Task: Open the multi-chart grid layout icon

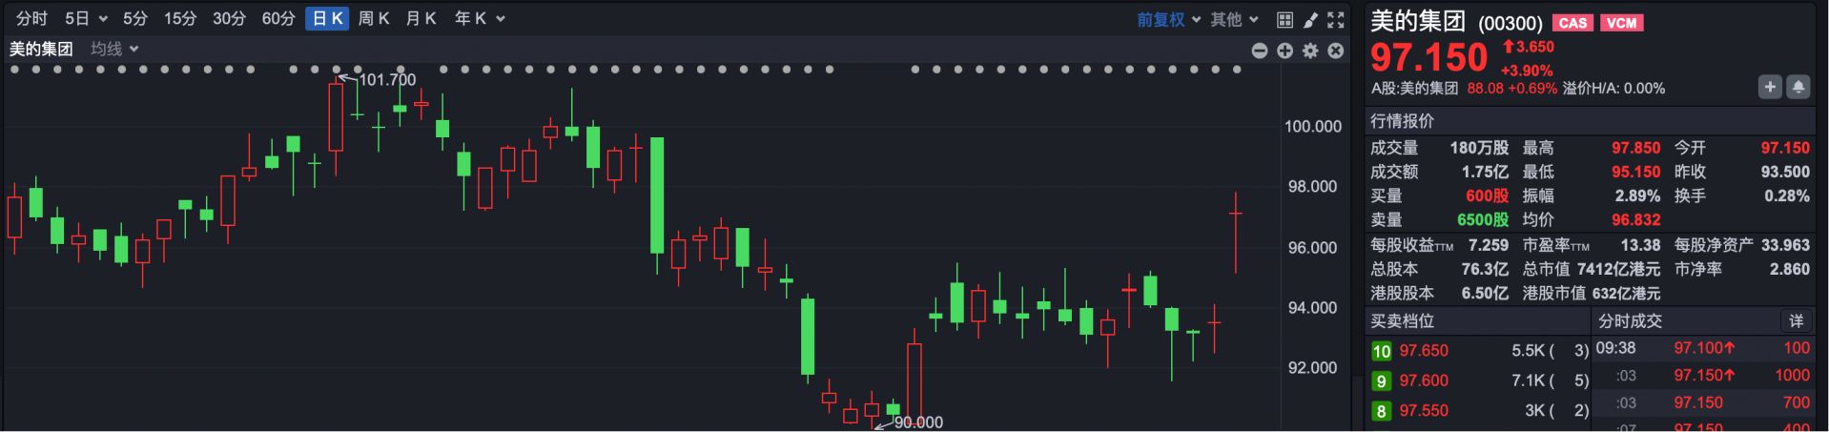Action: (x=1284, y=20)
